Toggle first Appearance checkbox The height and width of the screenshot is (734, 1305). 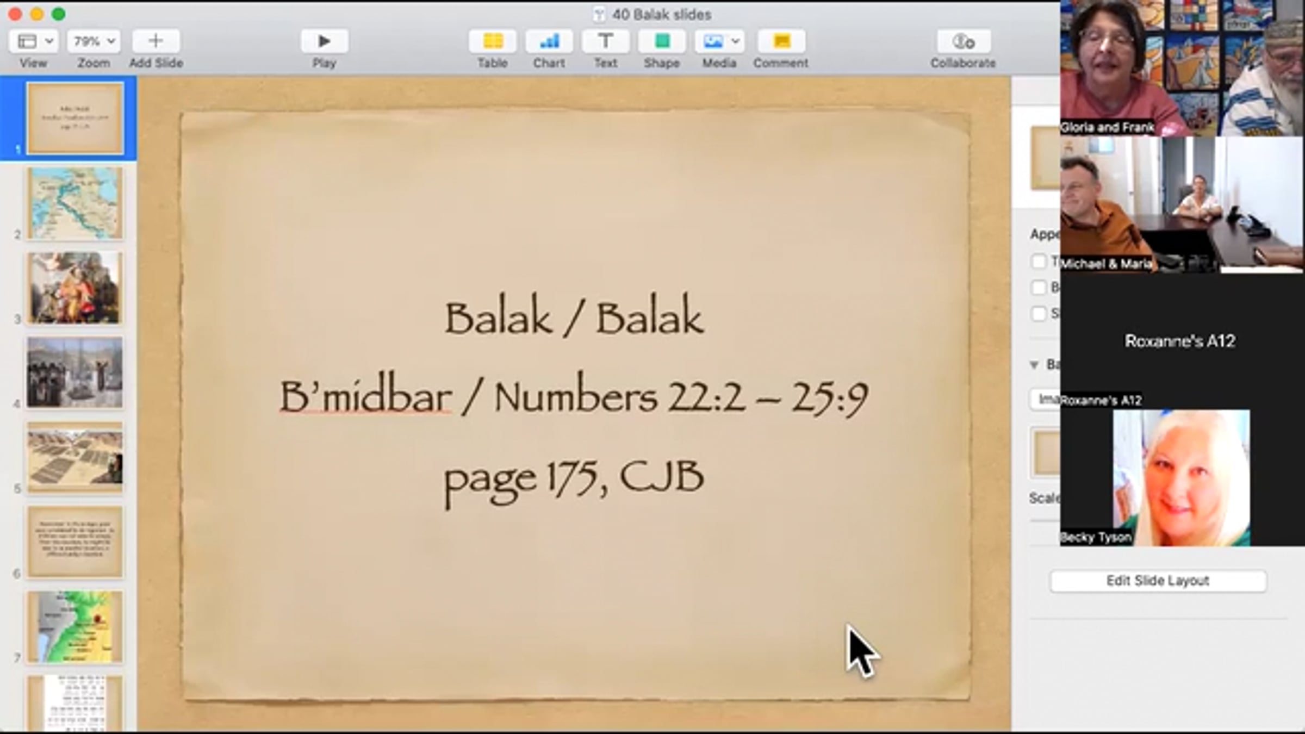pyautogui.click(x=1039, y=262)
